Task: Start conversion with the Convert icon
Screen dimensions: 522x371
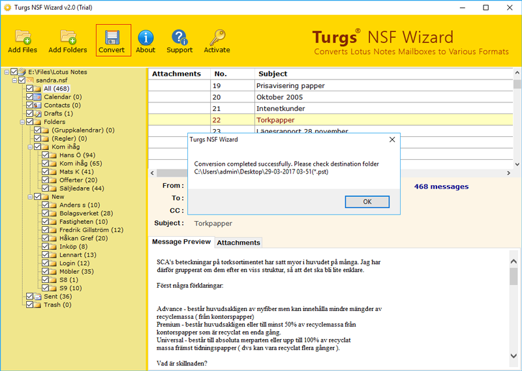Action: (x=112, y=37)
